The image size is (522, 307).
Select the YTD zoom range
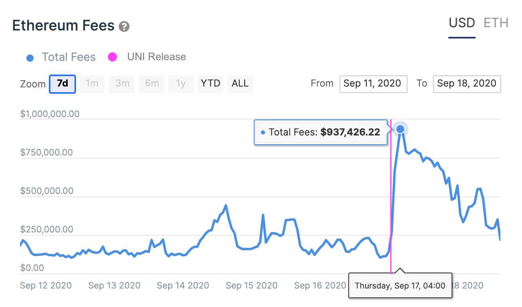[x=211, y=84]
